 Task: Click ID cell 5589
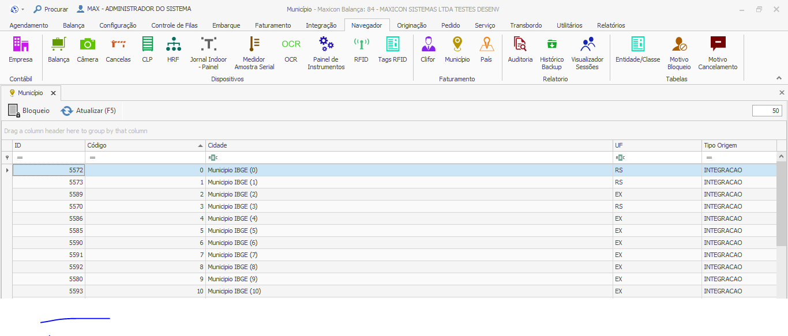pos(49,194)
